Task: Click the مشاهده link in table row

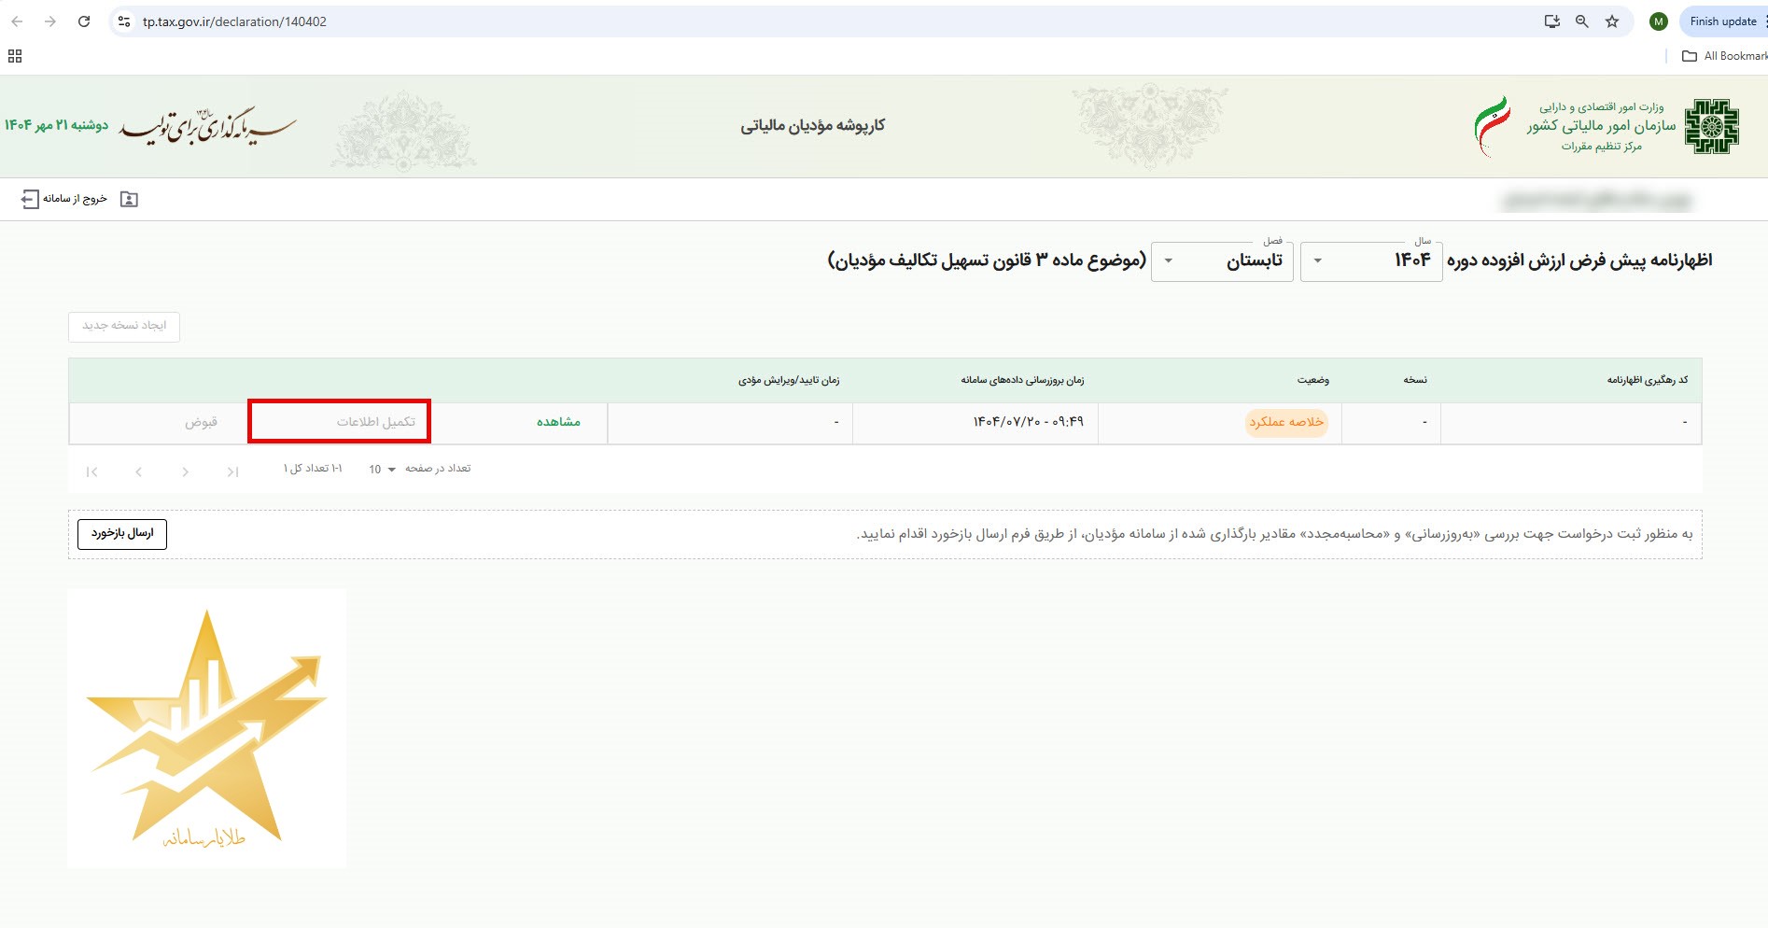Action: point(558,422)
